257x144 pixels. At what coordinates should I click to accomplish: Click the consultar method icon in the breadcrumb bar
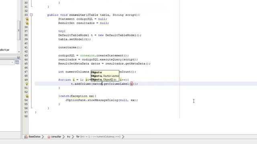pos(49,137)
